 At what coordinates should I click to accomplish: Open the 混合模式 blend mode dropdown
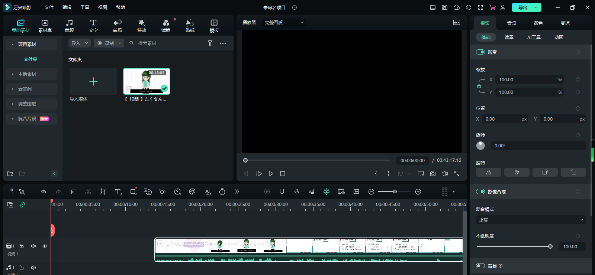click(x=531, y=220)
